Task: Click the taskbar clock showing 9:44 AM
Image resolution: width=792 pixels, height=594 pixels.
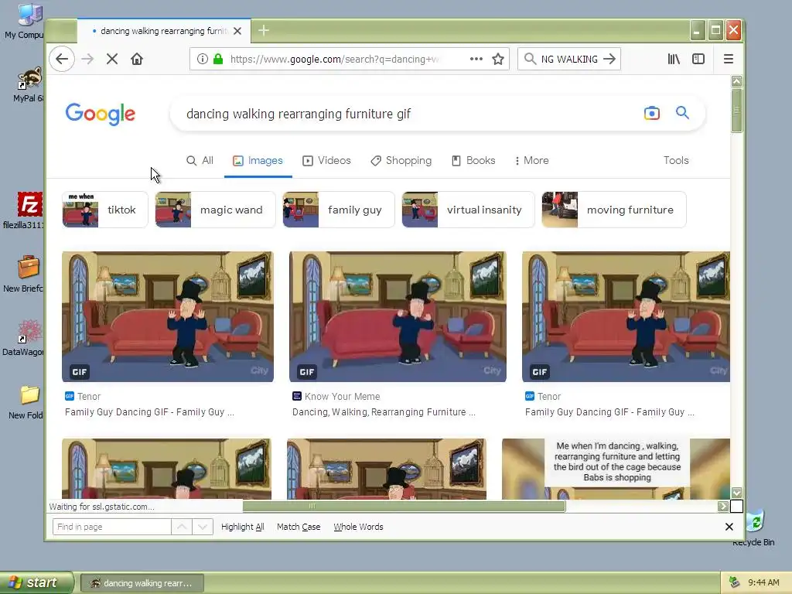Action: click(x=763, y=582)
